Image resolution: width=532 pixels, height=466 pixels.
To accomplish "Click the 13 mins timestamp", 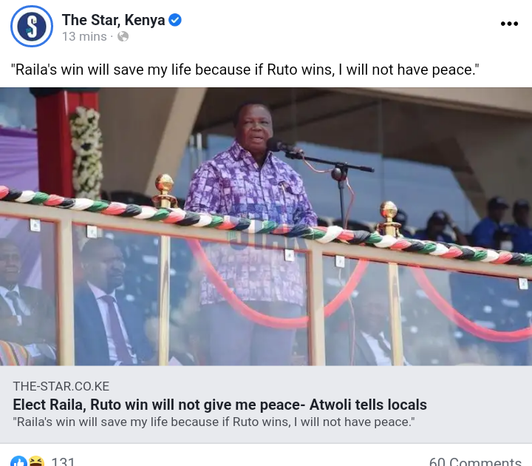I will (x=84, y=36).
